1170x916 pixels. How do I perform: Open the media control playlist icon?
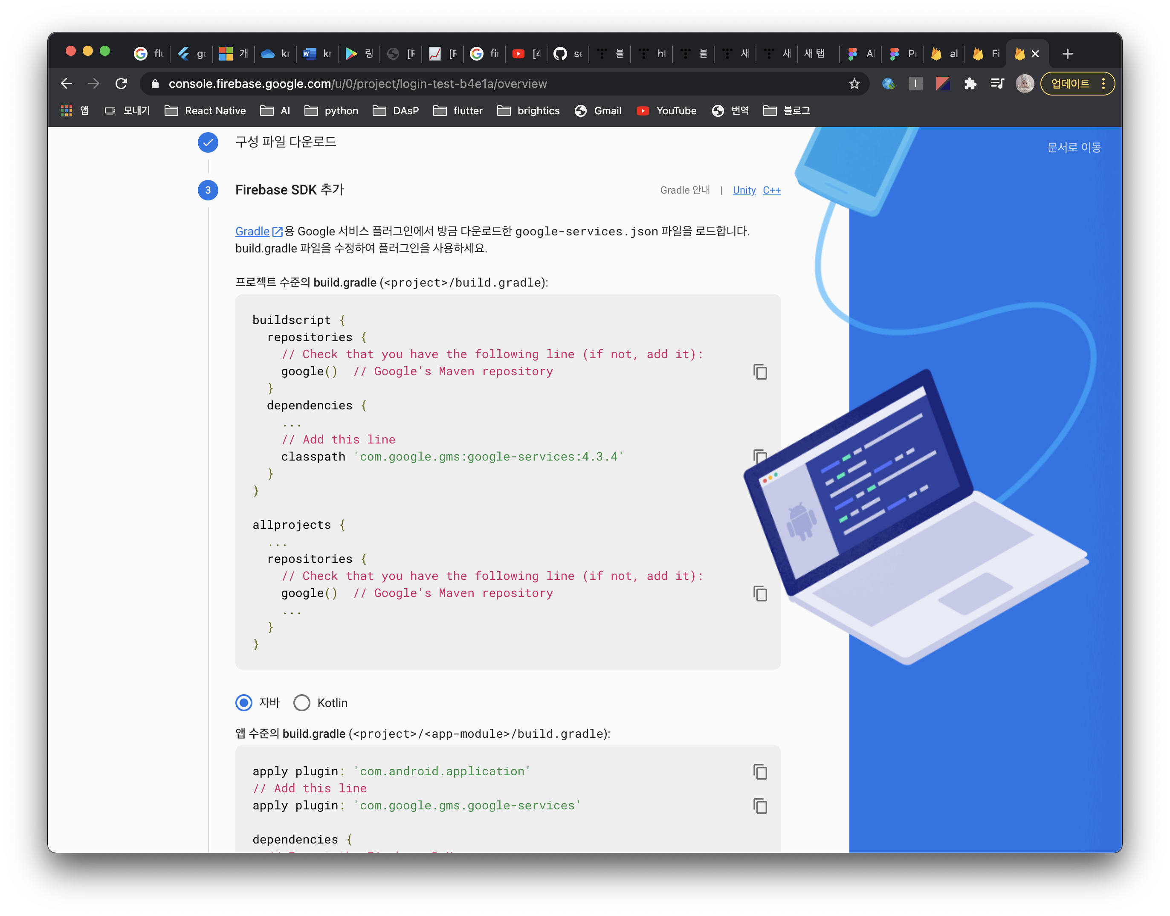(997, 84)
